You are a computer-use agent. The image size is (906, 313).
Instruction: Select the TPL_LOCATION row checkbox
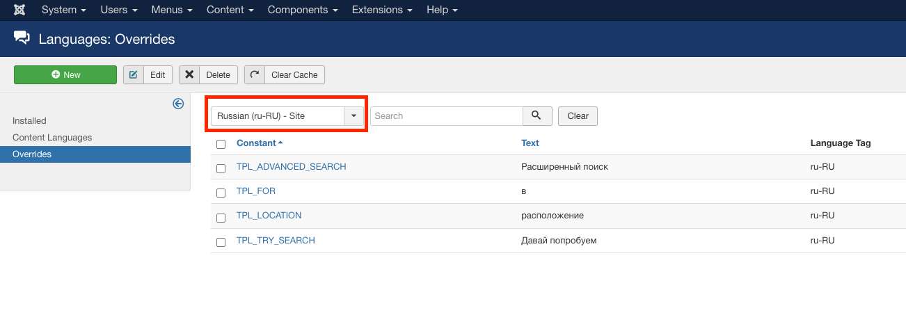[221, 217]
